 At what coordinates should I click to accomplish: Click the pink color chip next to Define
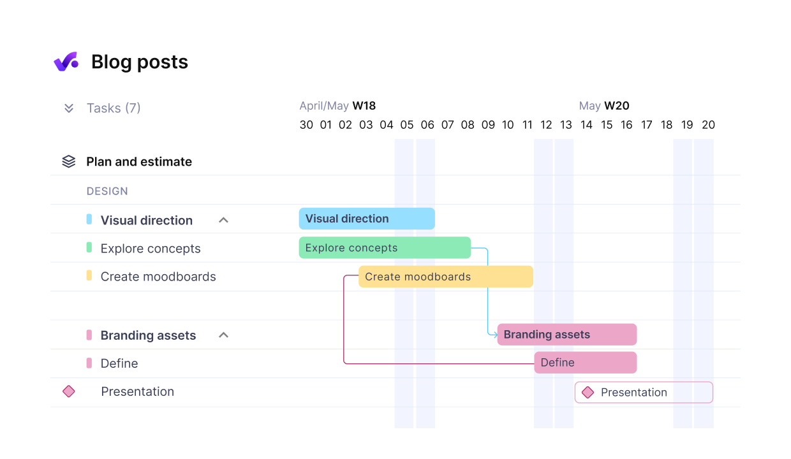pos(90,363)
